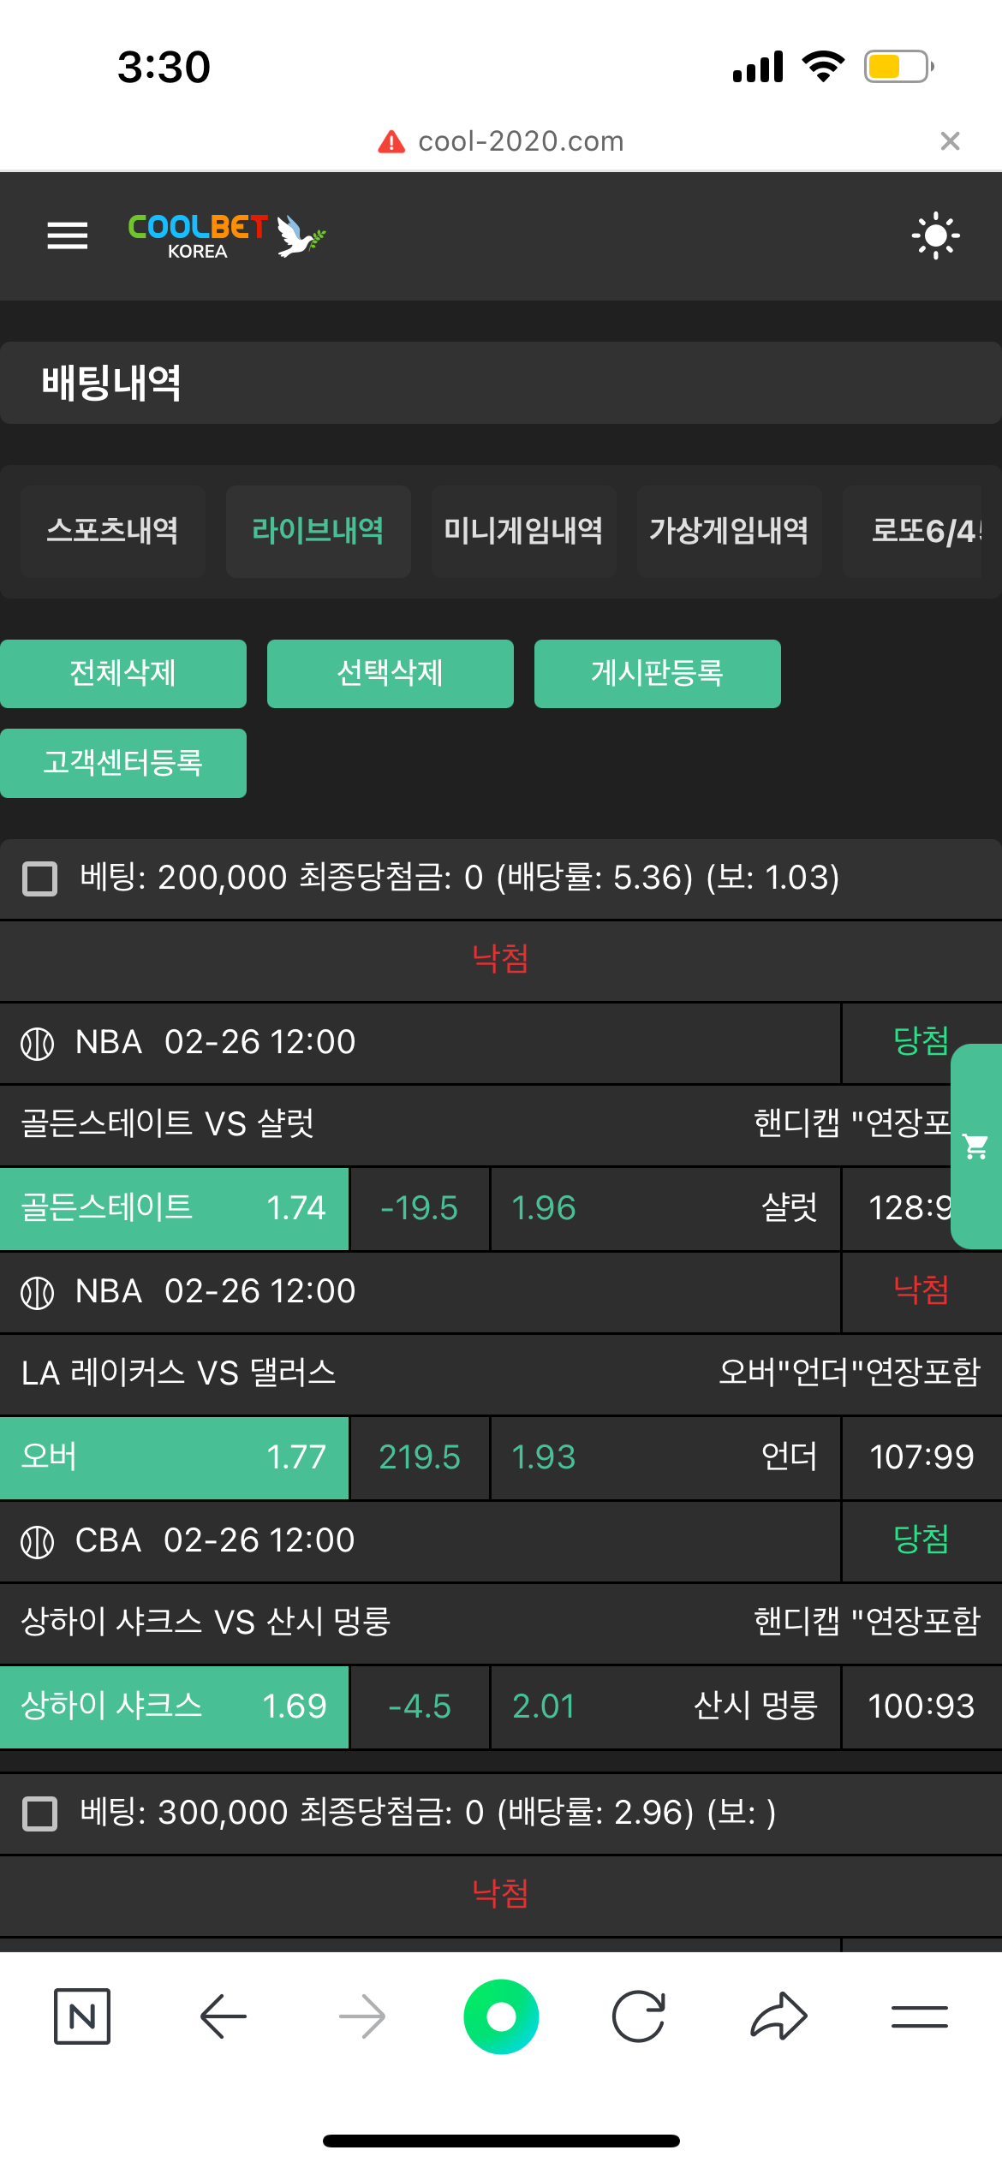Reload the page with the refresh icon
This screenshot has height=2168, width=1002.
tap(639, 2016)
